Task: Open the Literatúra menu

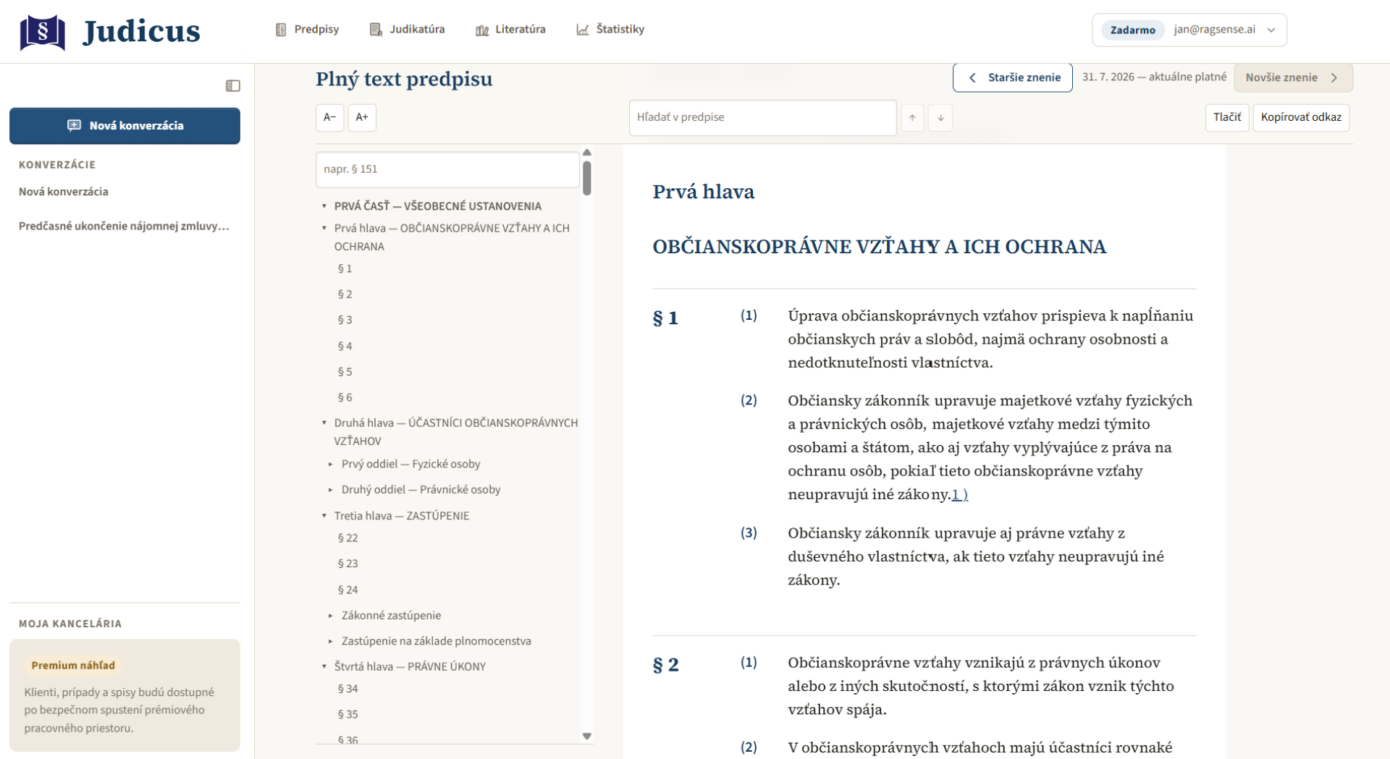Action: (510, 30)
